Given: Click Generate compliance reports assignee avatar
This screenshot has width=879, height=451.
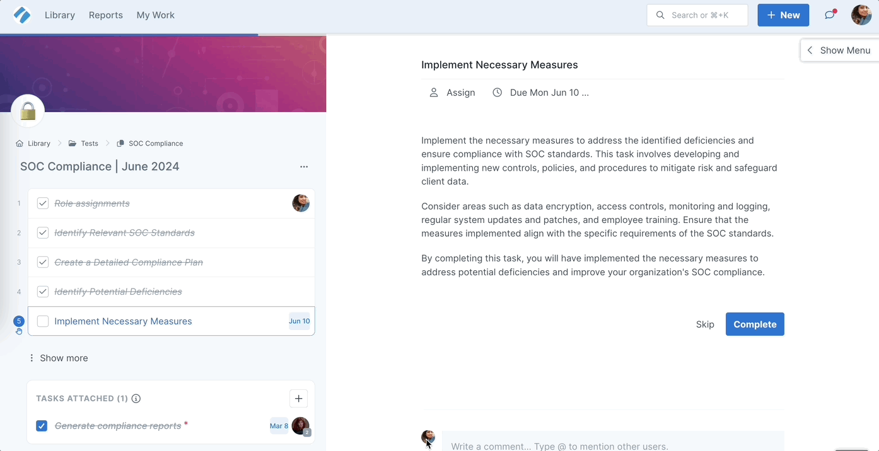Looking at the screenshot, I should [301, 426].
